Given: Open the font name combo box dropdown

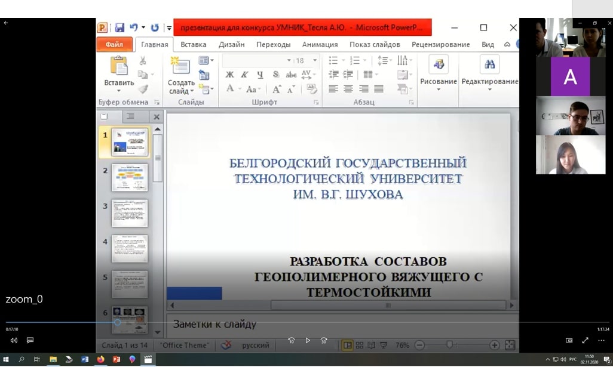Looking at the screenshot, I should (289, 60).
